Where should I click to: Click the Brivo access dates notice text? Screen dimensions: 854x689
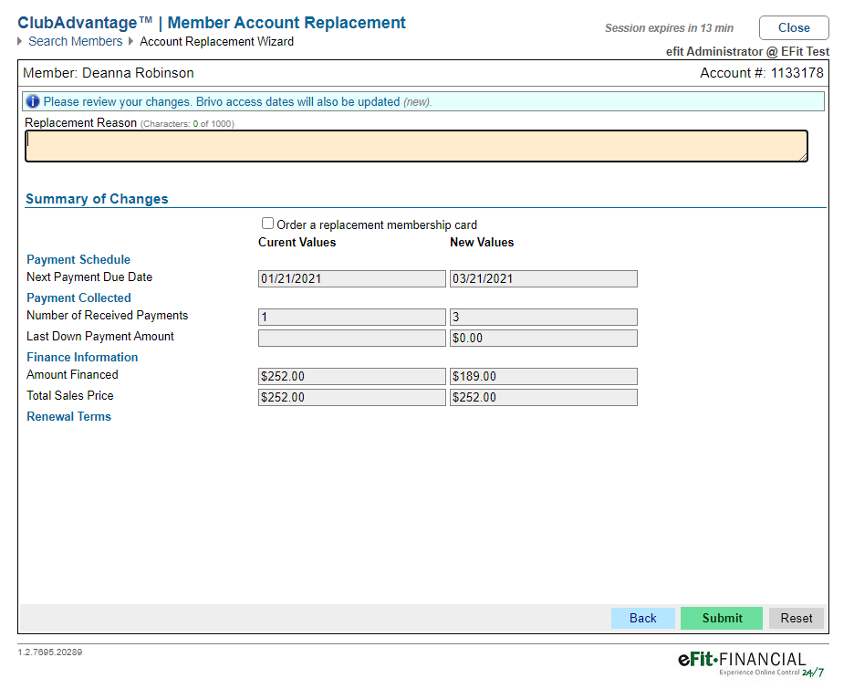[x=237, y=102]
